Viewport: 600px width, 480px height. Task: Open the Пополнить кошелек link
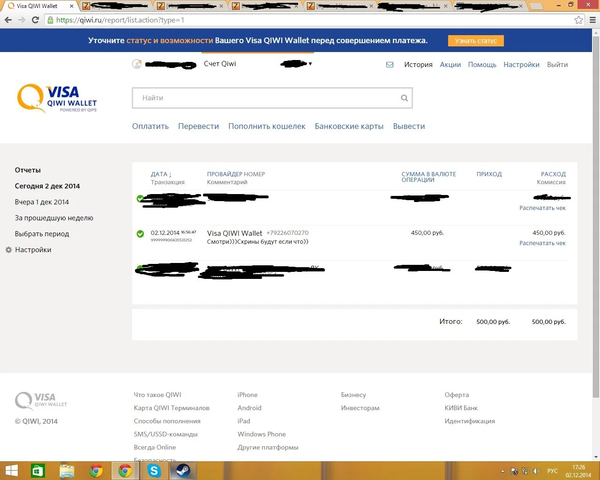click(x=267, y=126)
